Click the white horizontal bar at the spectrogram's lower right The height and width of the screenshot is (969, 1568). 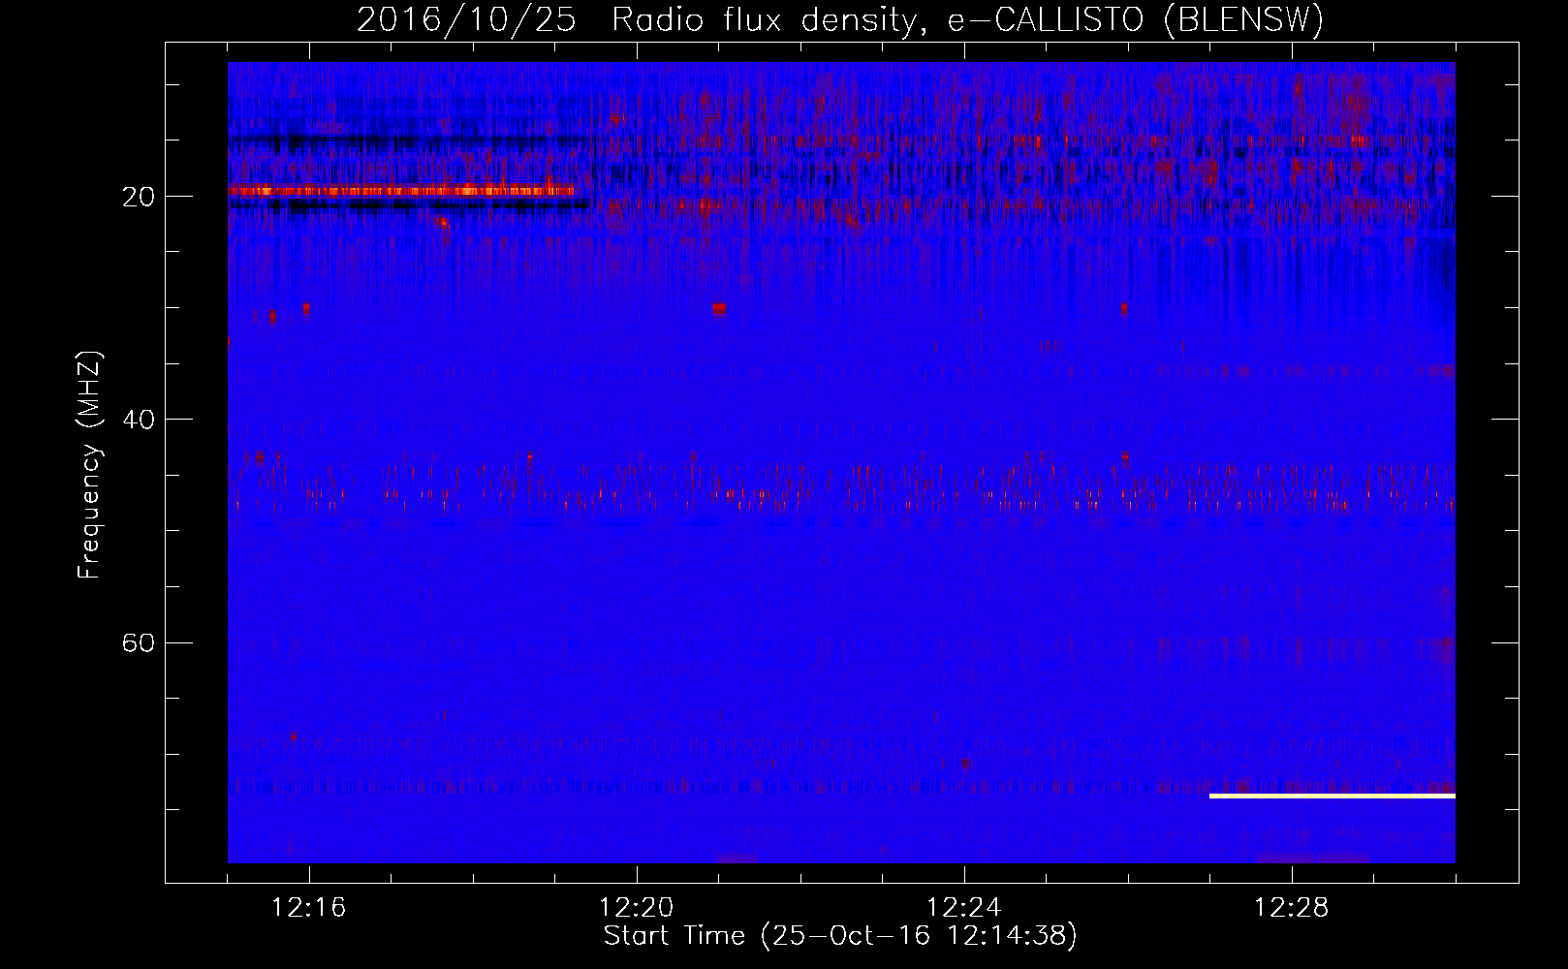[1333, 796]
